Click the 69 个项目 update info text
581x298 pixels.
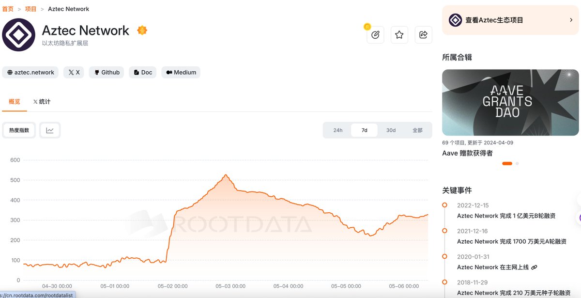point(477,143)
